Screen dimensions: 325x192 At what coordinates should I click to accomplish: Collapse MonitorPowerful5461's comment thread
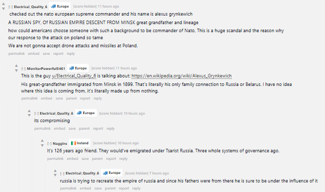pos(23,69)
